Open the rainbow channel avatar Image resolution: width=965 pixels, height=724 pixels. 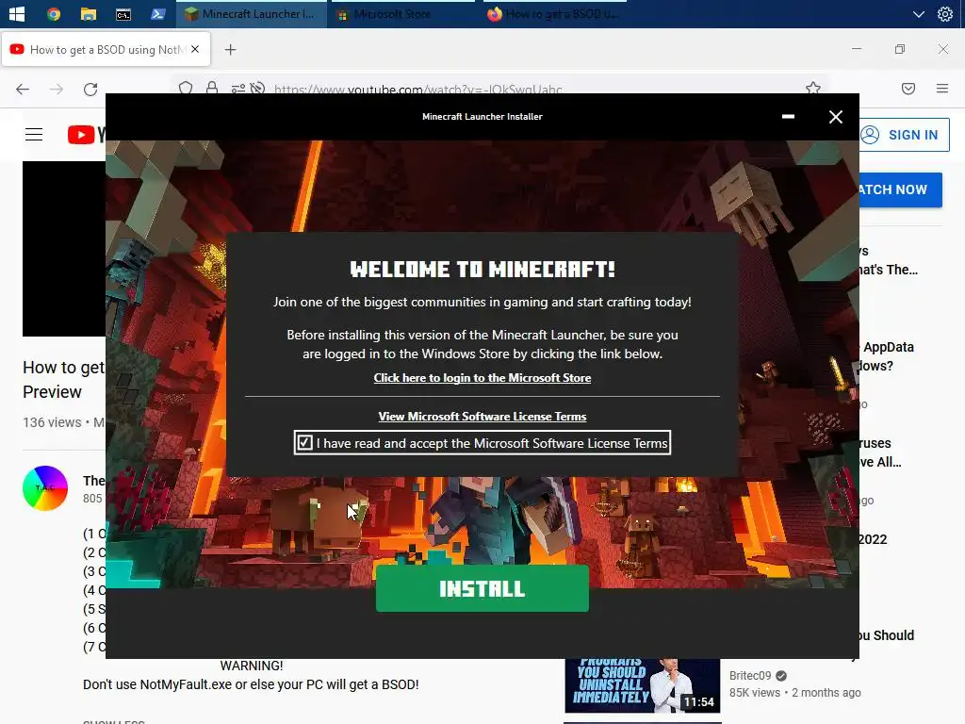coord(45,488)
